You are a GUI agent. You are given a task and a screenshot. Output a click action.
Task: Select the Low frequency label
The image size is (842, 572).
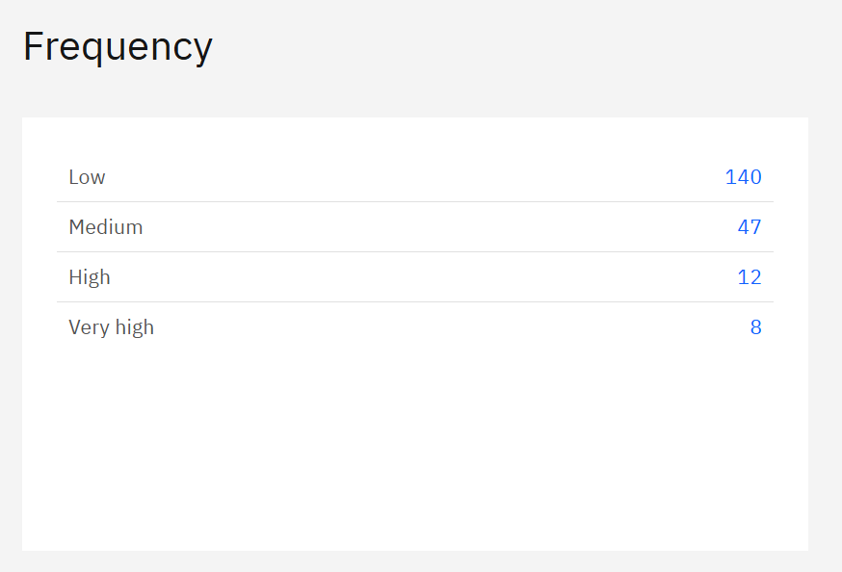[87, 177]
